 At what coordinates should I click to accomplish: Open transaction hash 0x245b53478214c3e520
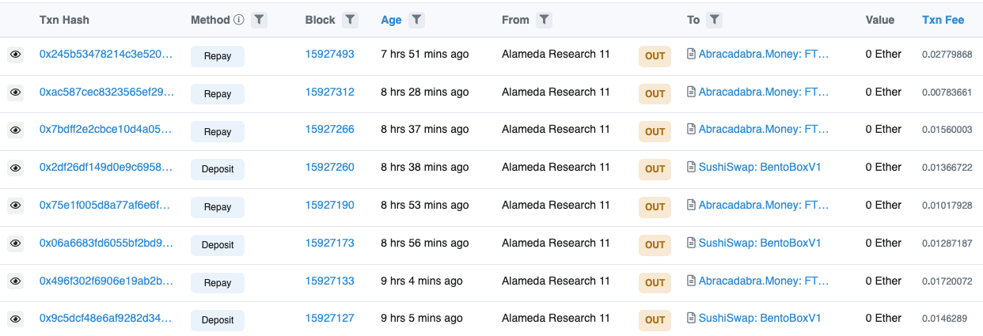[x=105, y=55]
